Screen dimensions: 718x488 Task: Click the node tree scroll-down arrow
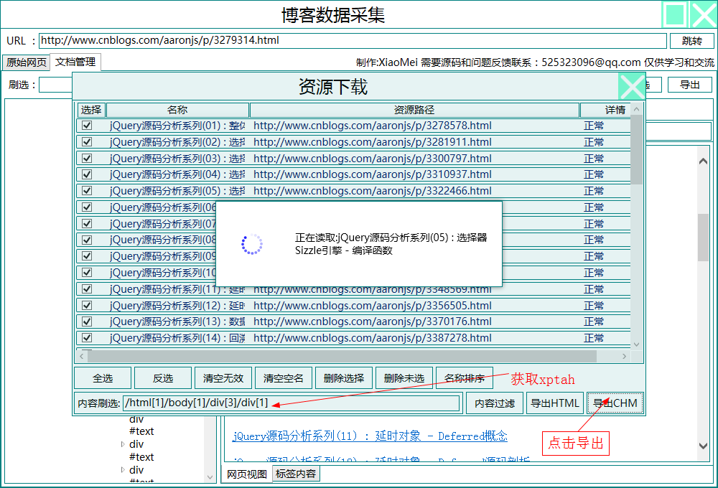coord(210,477)
